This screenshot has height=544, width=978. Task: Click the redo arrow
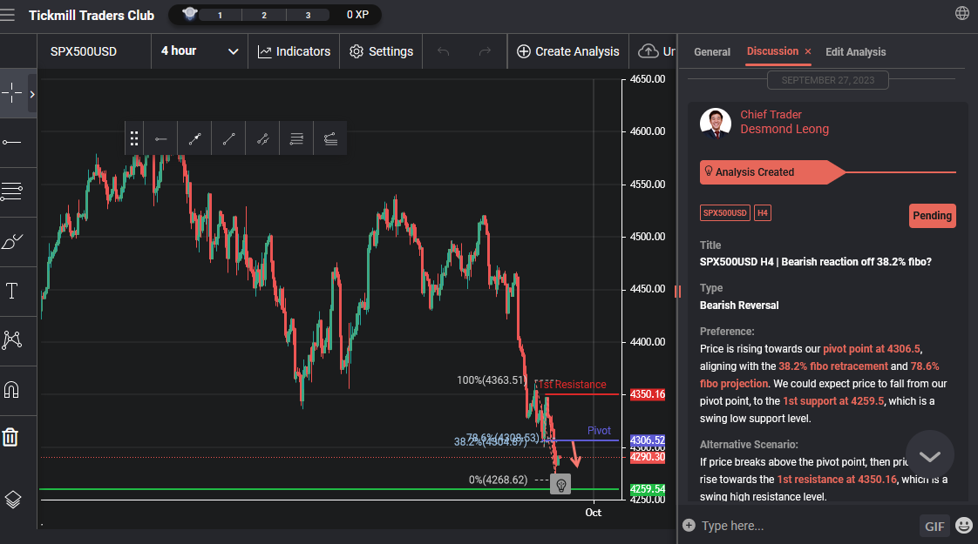tap(485, 51)
